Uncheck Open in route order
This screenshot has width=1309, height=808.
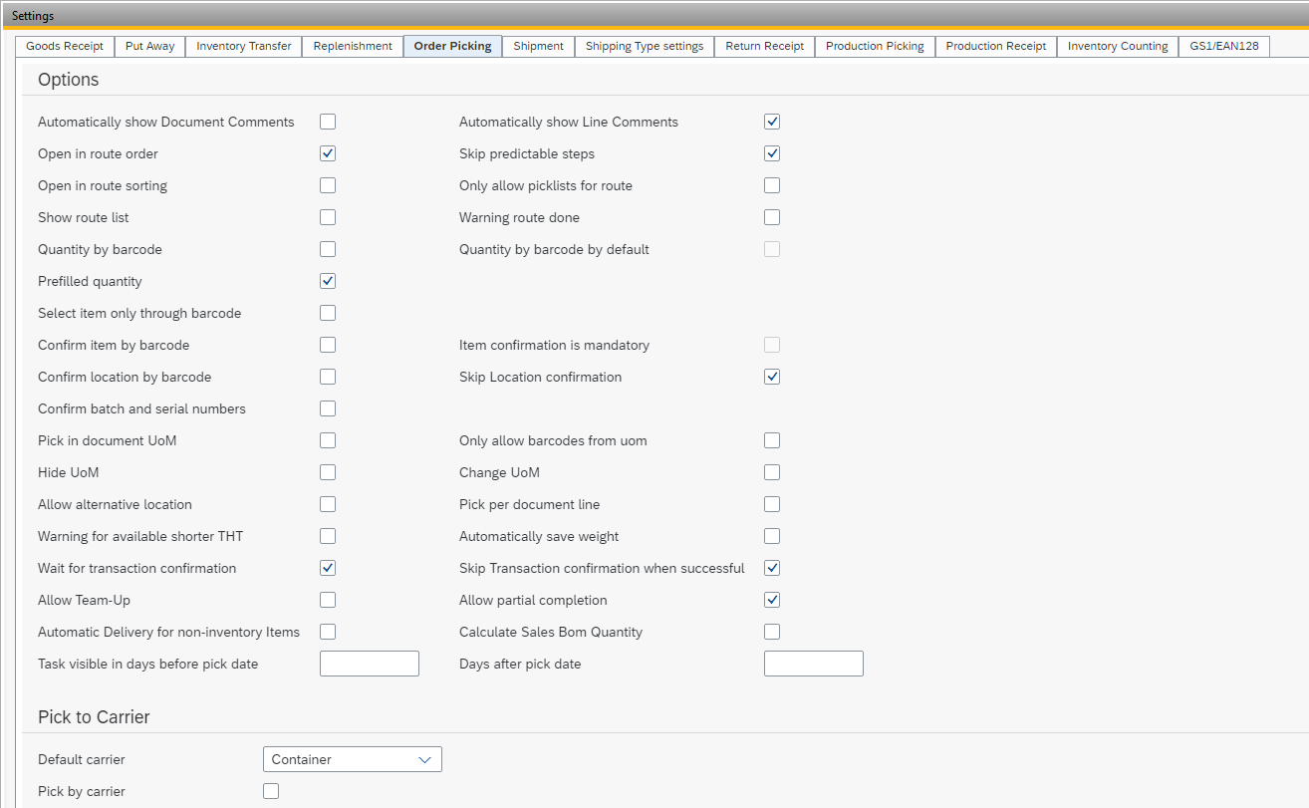(328, 153)
